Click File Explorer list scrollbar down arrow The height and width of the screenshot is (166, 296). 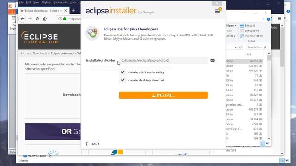tap(269, 139)
